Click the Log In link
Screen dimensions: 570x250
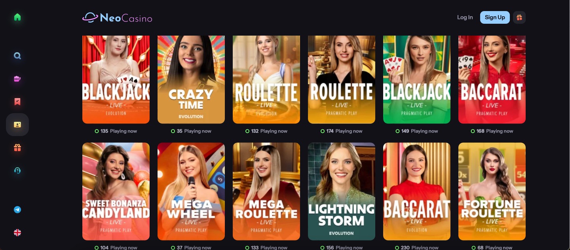coord(465,17)
